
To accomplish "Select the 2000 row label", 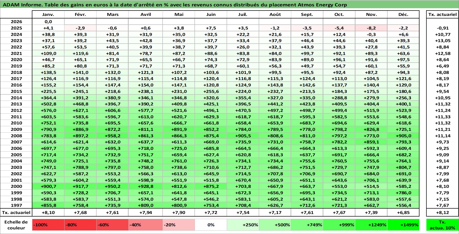I will [16, 186].
